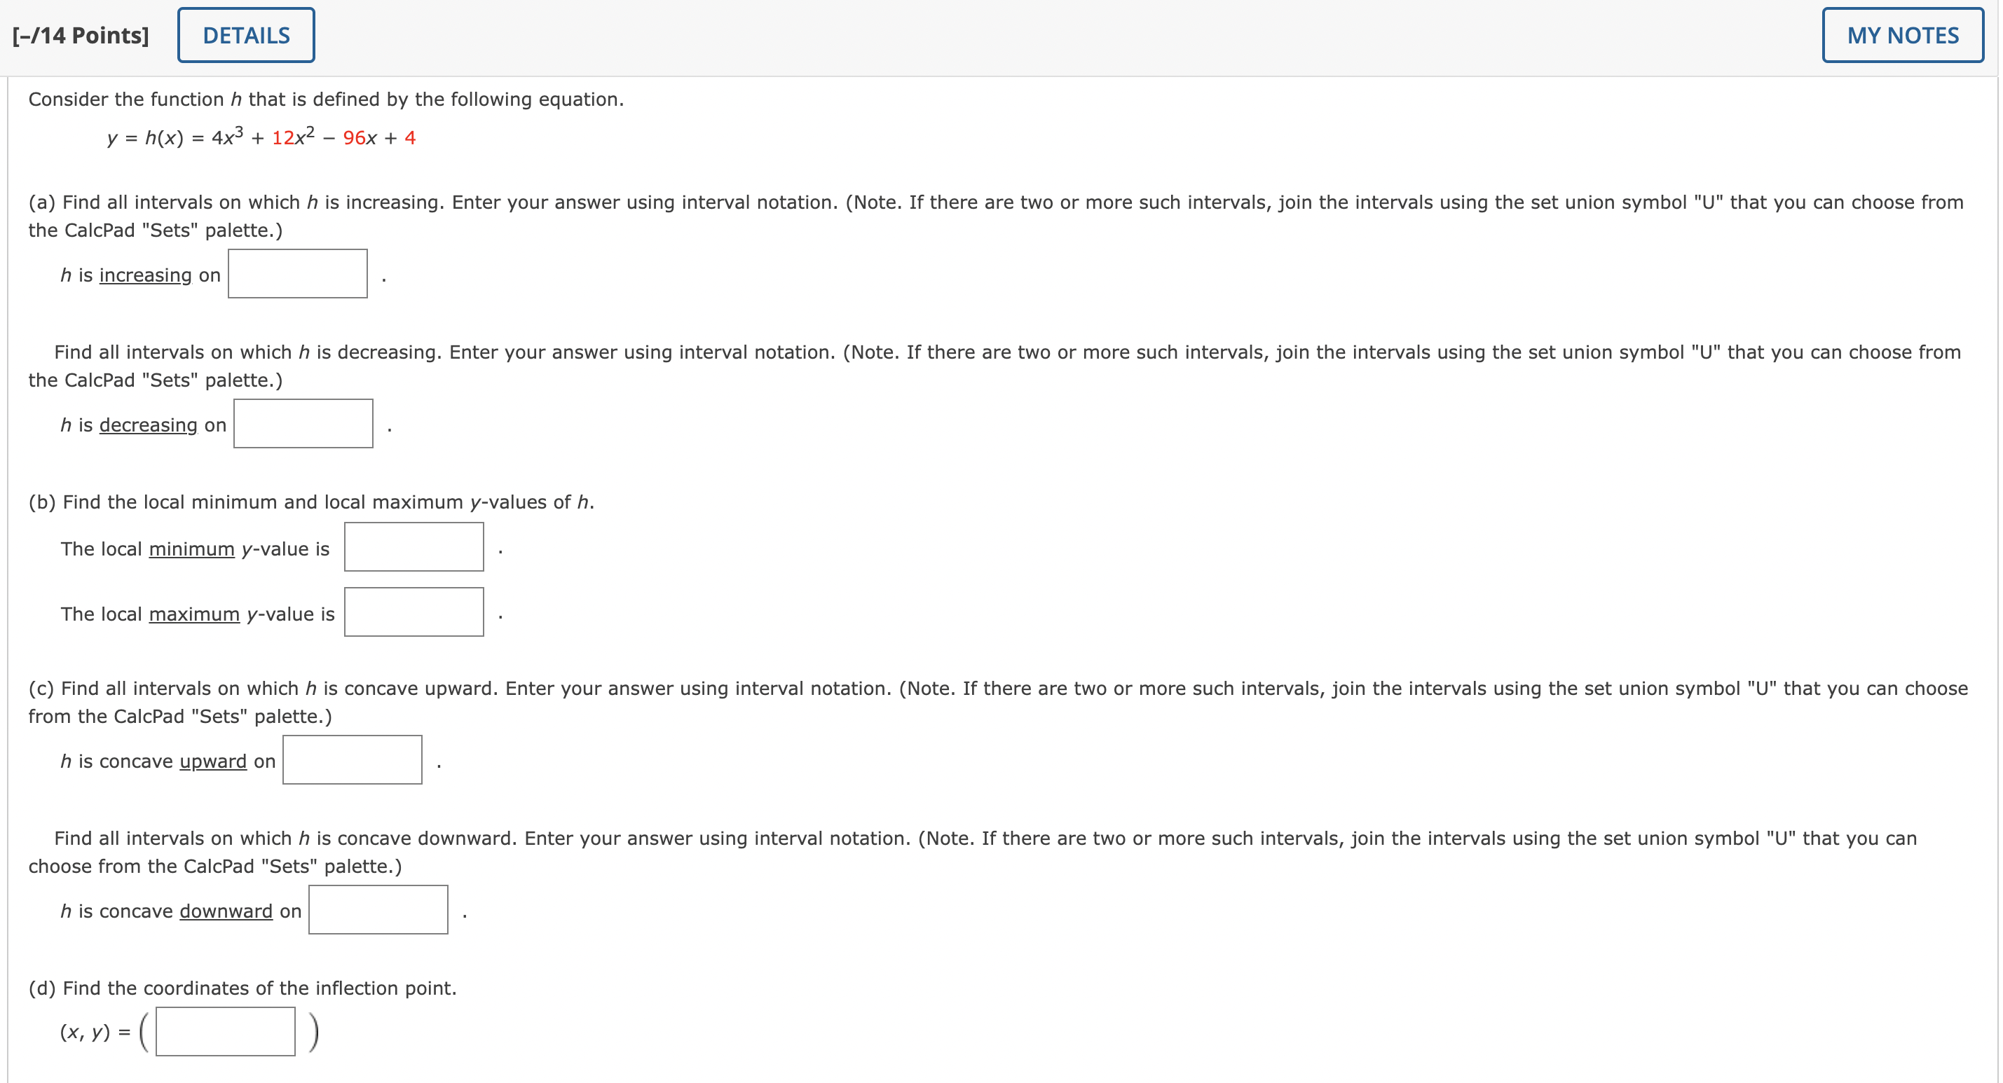Click the increasing interval answer box
Image resolution: width=2003 pixels, height=1083 pixels.
(x=297, y=274)
